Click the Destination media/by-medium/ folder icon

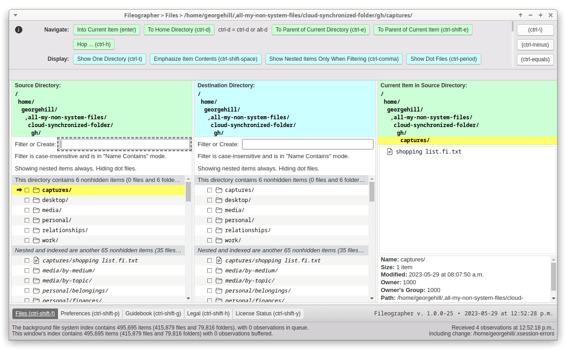pyautogui.click(x=219, y=271)
